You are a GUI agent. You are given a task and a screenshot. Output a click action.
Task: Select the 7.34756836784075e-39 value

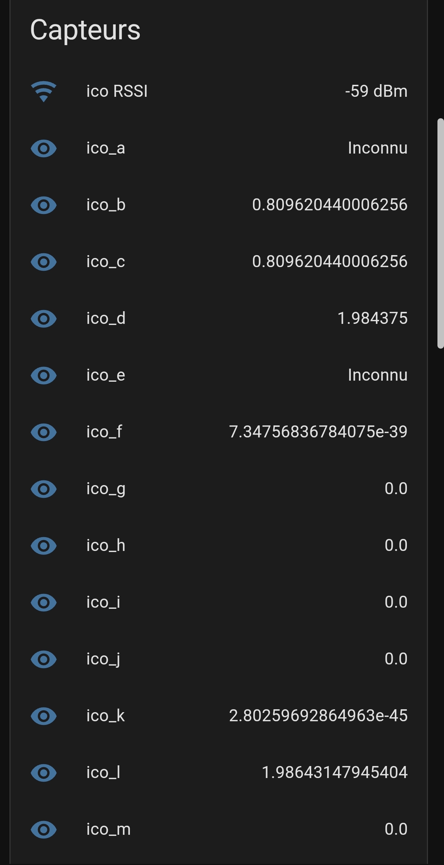tap(318, 432)
